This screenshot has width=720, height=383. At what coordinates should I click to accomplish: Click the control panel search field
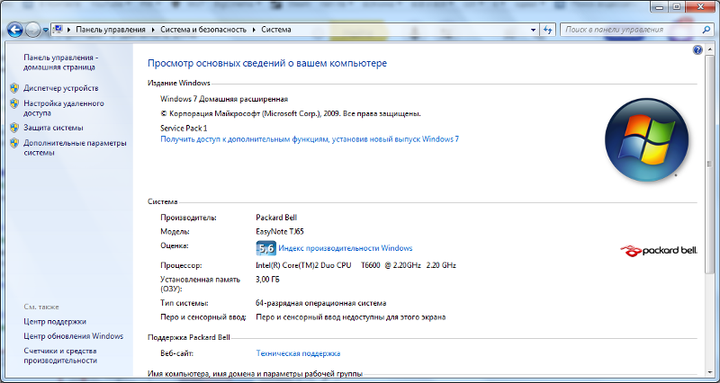click(630, 30)
